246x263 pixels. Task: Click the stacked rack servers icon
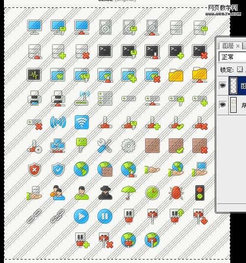pyautogui.click(x=105, y=99)
